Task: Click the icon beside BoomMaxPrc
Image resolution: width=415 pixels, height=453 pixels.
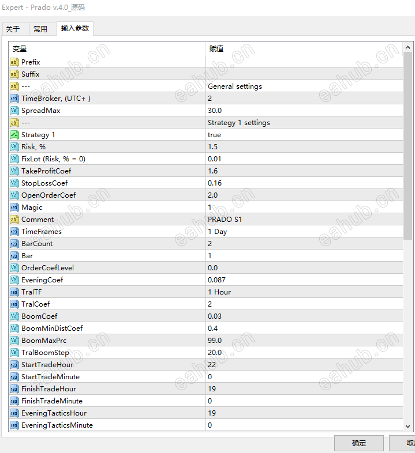Action: coord(14,341)
